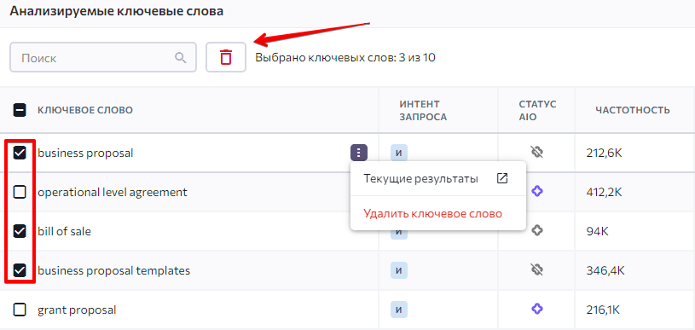
Task: Click intent badge И for grant proposal
Action: 399,310
